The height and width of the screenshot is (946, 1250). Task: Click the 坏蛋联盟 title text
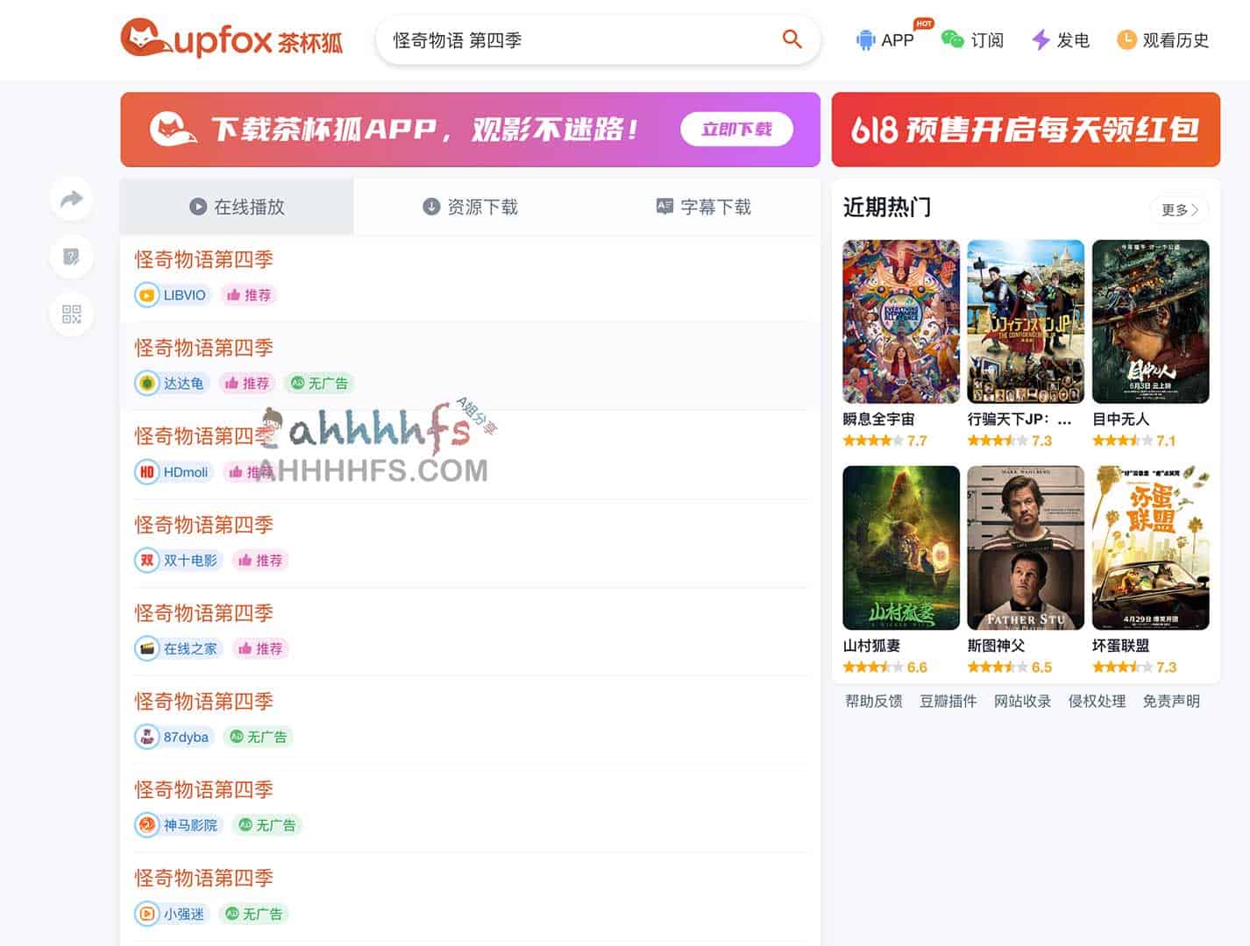coord(1120,646)
